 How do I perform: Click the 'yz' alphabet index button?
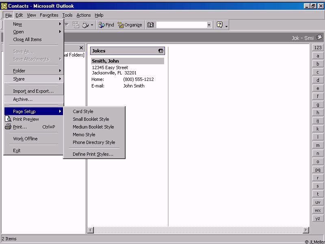pyautogui.click(x=318, y=218)
